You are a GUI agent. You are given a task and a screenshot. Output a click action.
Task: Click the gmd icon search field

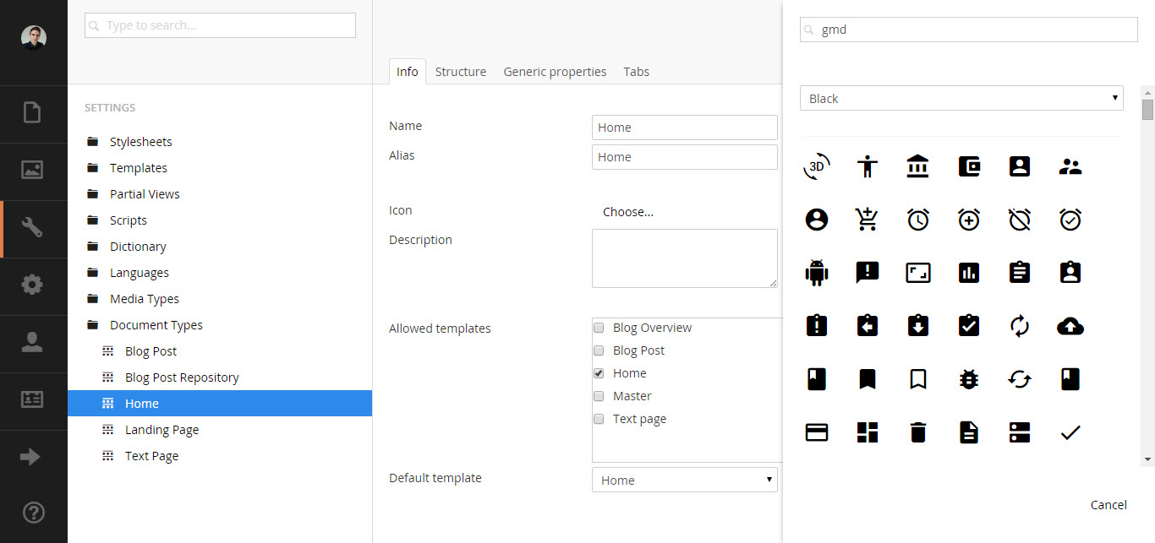pyautogui.click(x=967, y=29)
